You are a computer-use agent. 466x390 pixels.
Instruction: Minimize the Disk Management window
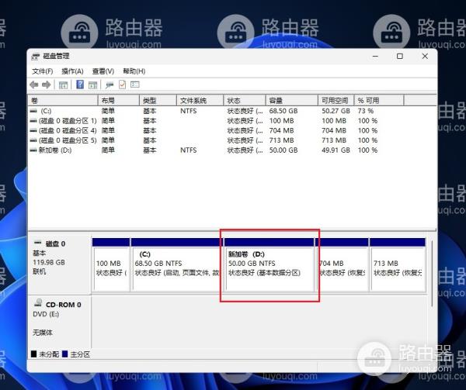375,57
